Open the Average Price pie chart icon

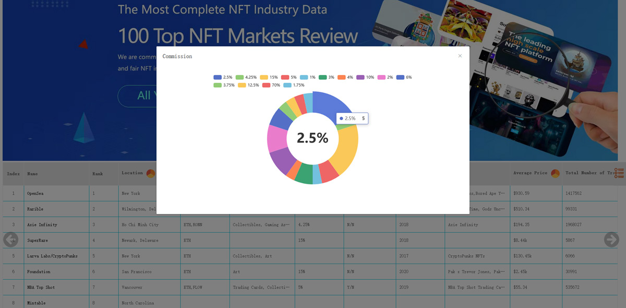(x=555, y=173)
